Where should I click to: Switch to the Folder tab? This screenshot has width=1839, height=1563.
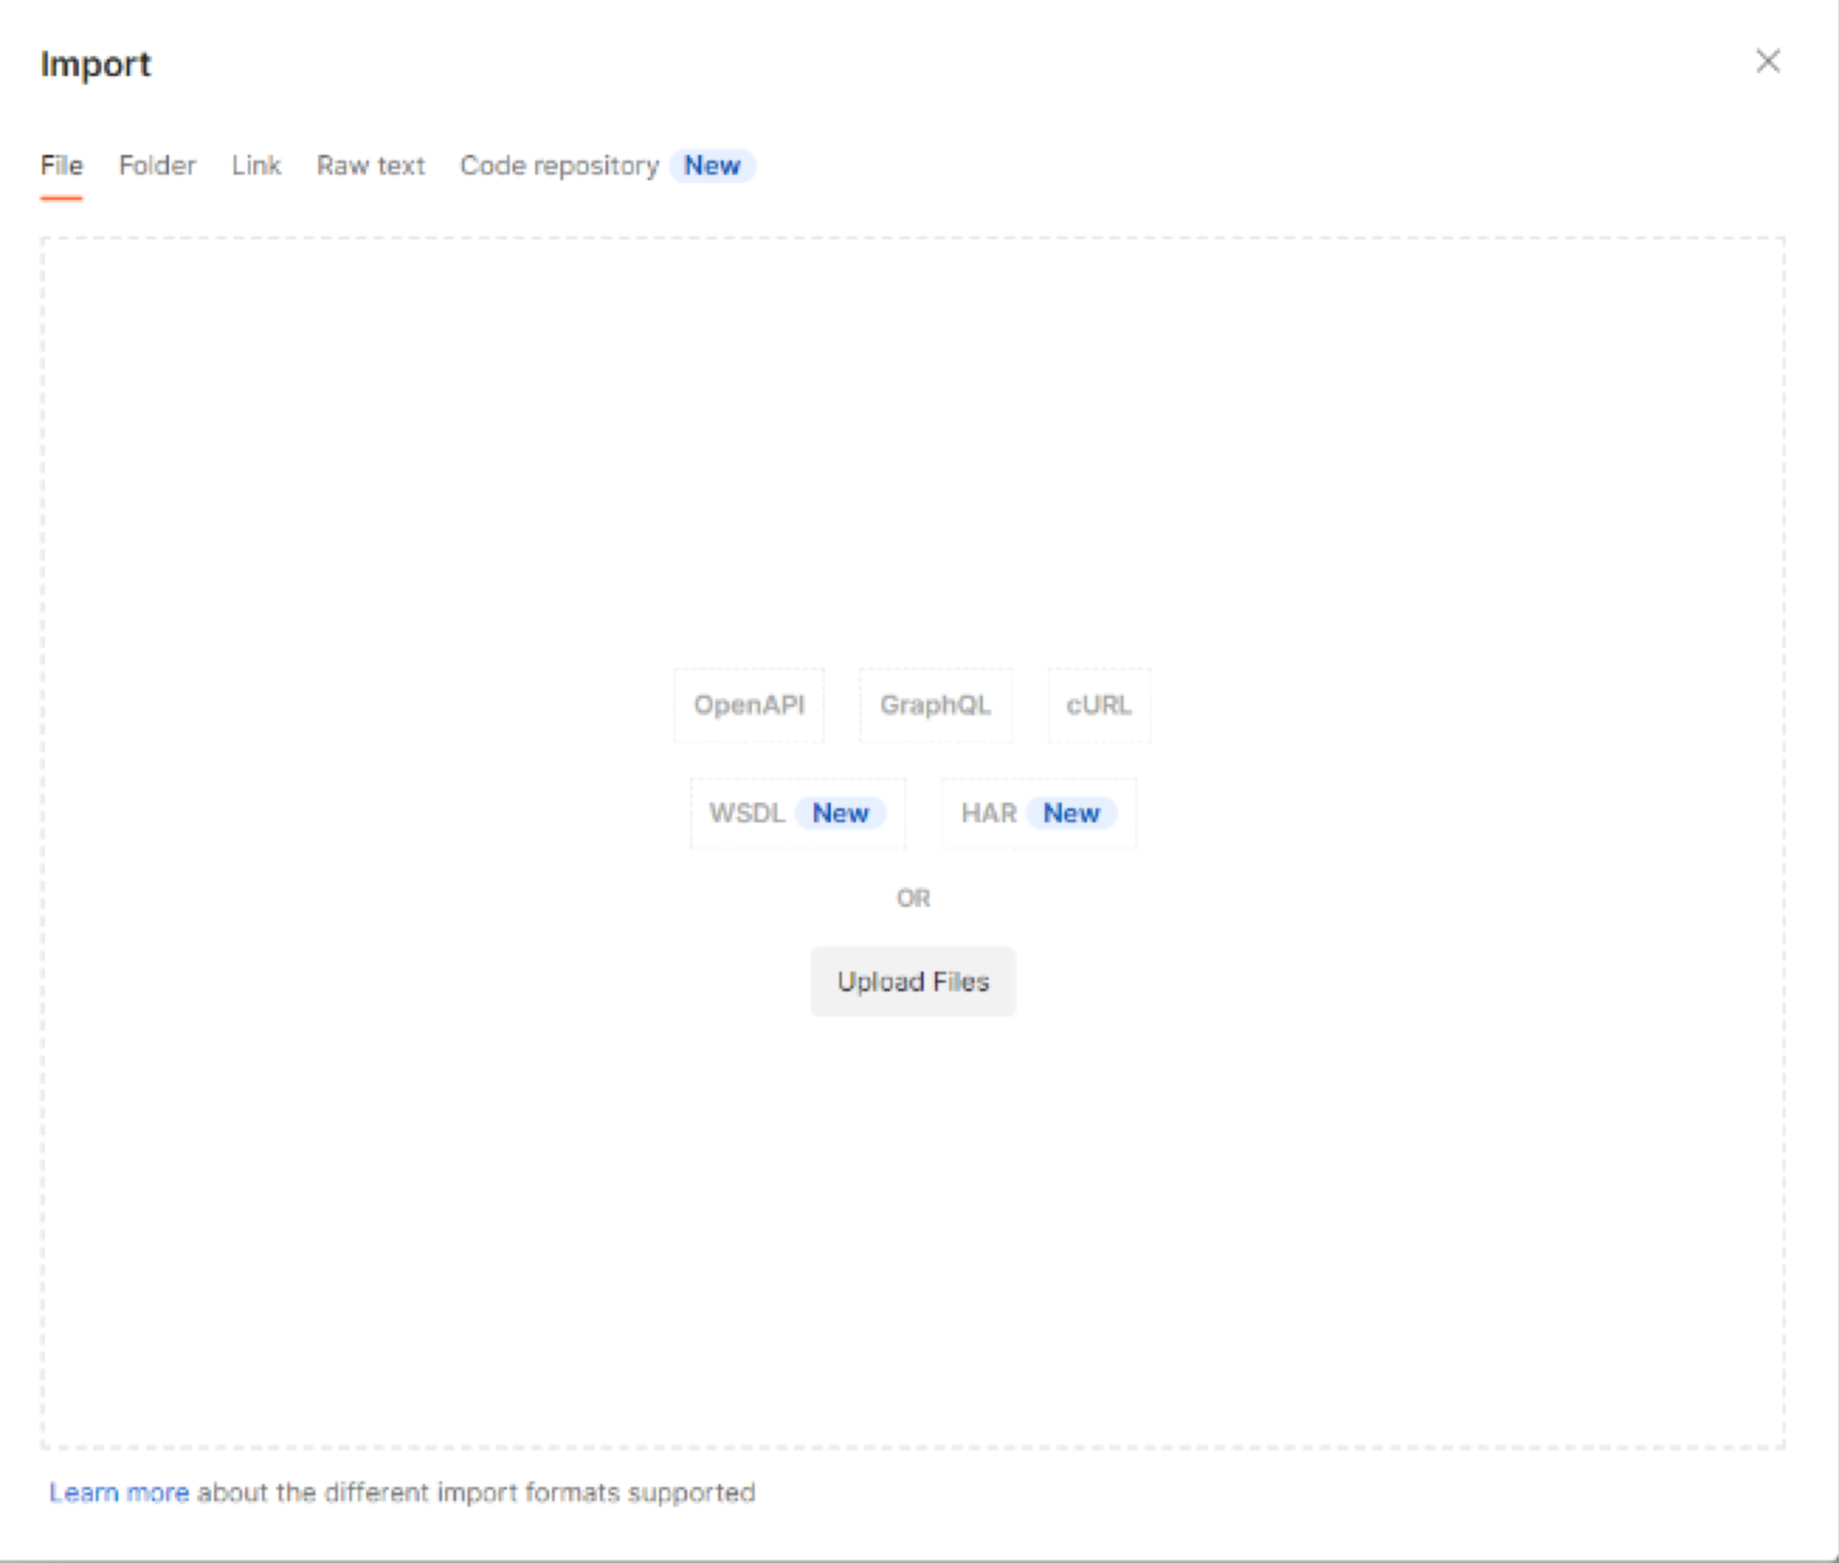[157, 166]
